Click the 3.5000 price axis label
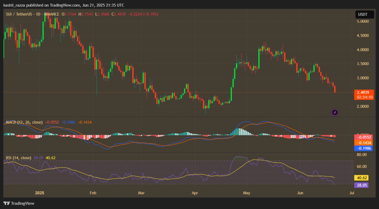The width and height of the screenshot is (379, 209). (x=363, y=64)
